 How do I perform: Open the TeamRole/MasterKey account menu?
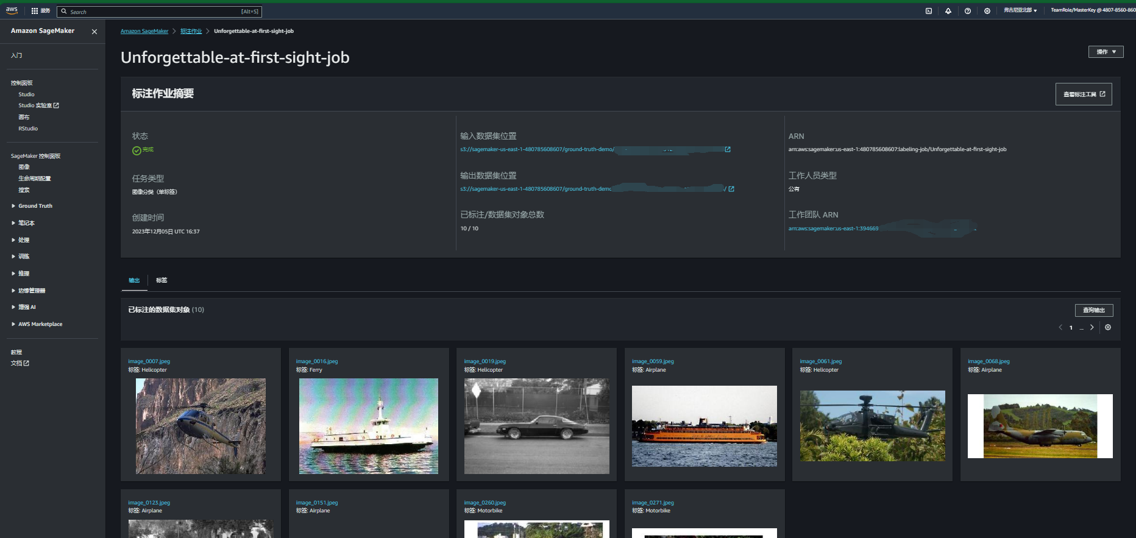click(1093, 10)
